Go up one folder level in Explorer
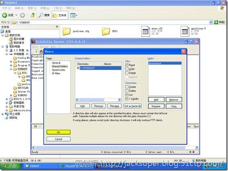This screenshot has height=171, width=228. click(33, 15)
